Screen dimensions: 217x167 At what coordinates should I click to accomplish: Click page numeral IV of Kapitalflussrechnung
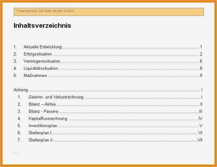(x=200, y=118)
